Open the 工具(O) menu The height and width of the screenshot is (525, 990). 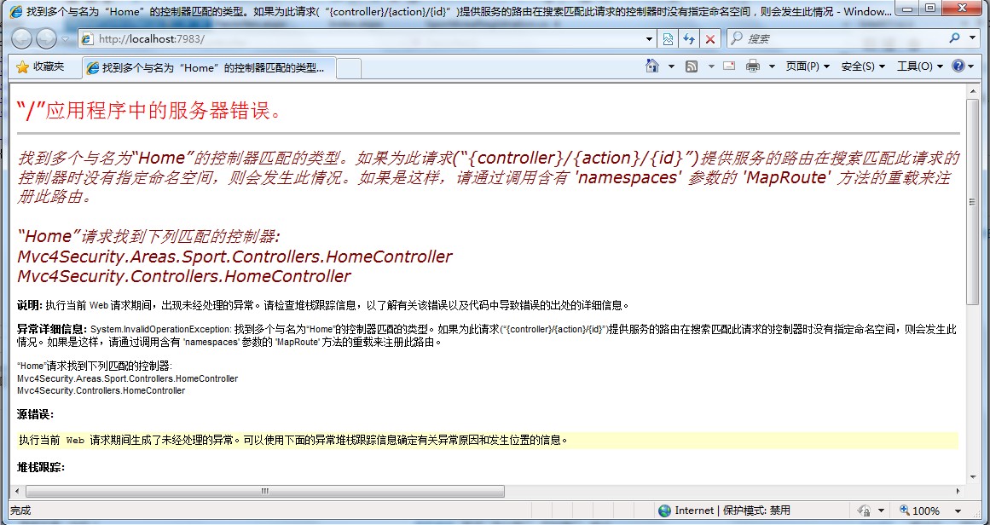pos(920,66)
